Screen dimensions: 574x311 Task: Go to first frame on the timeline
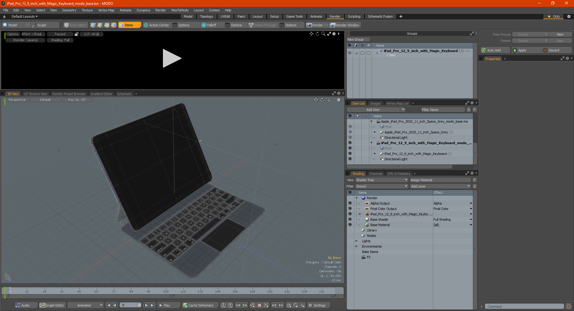[108, 305]
